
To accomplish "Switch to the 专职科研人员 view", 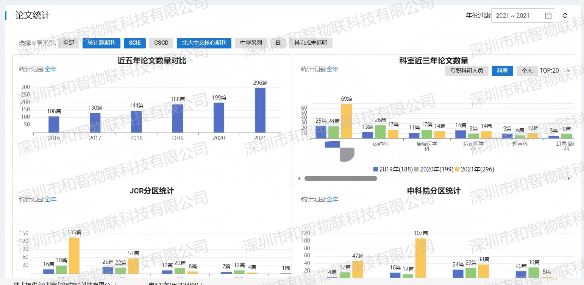I will (x=467, y=71).
